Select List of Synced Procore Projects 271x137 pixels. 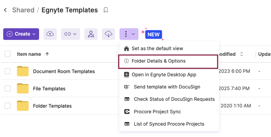coord(169,124)
